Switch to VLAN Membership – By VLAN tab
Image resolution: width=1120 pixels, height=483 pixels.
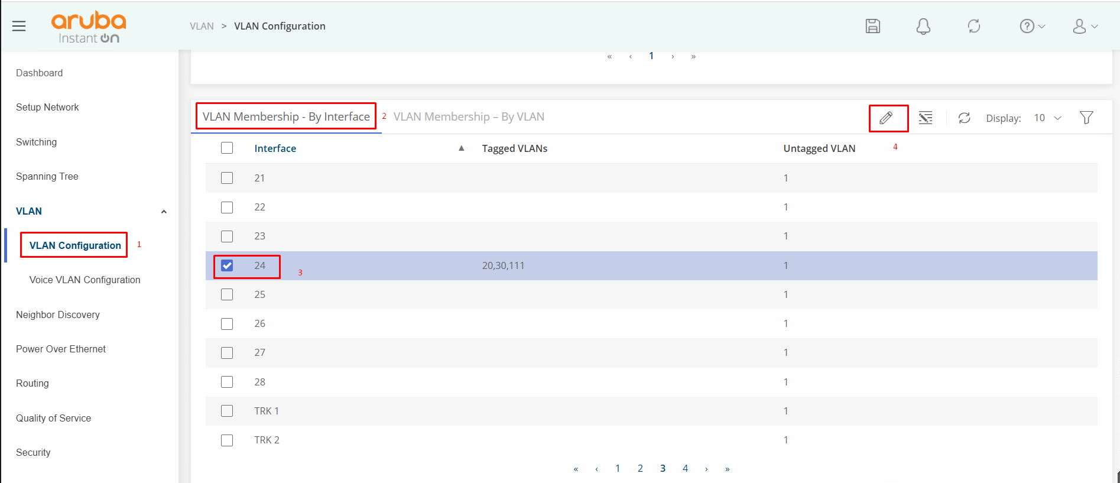click(x=469, y=117)
